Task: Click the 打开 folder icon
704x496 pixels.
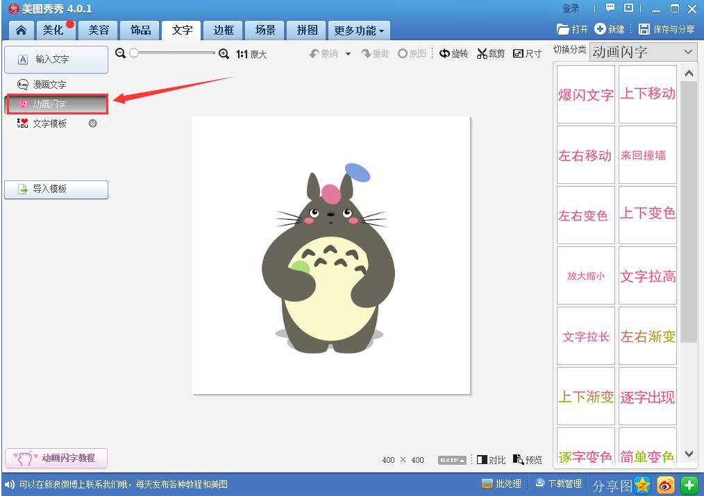Action: coord(562,29)
